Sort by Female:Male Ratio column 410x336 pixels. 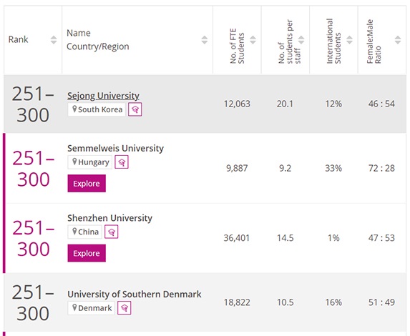[x=398, y=40]
